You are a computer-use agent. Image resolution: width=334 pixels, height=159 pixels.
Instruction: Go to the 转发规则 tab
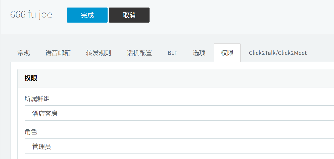click(99, 53)
